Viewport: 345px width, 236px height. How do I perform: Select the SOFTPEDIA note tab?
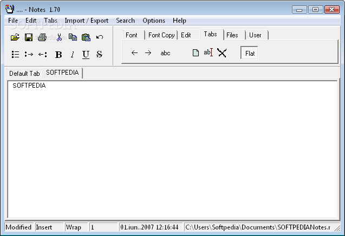62,73
